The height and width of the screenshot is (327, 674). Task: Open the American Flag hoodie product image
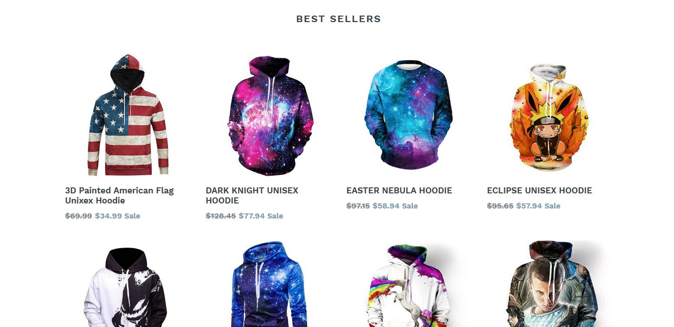tap(128, 115)
